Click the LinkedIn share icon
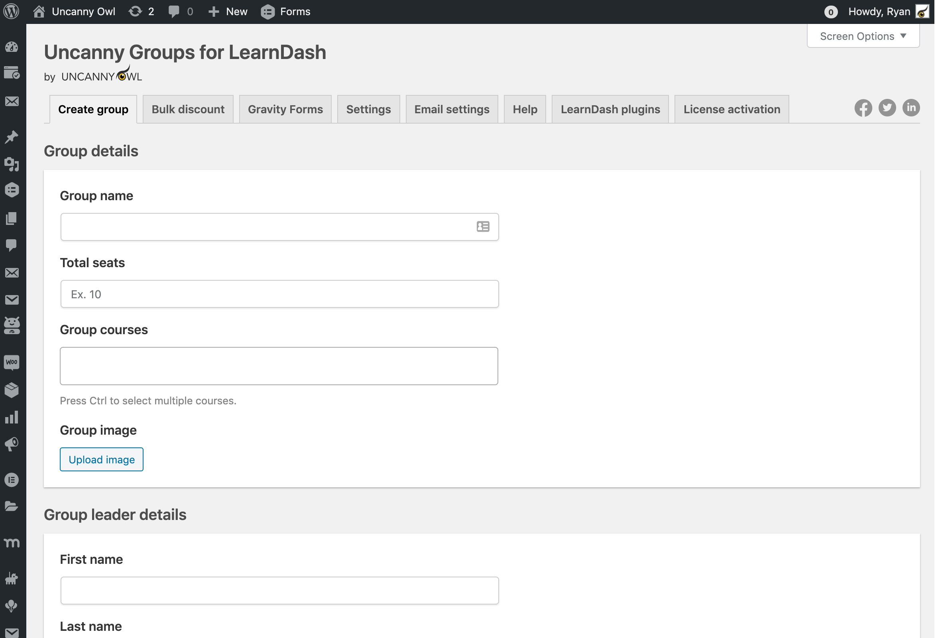The width and height of the screenshot is (936, 638). click(912, 108)
